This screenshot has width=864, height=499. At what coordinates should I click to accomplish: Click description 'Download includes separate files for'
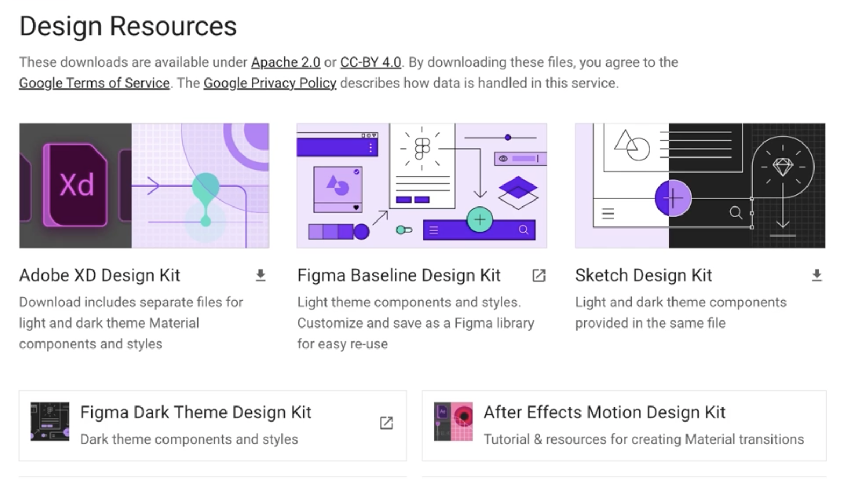coord(131,302)
